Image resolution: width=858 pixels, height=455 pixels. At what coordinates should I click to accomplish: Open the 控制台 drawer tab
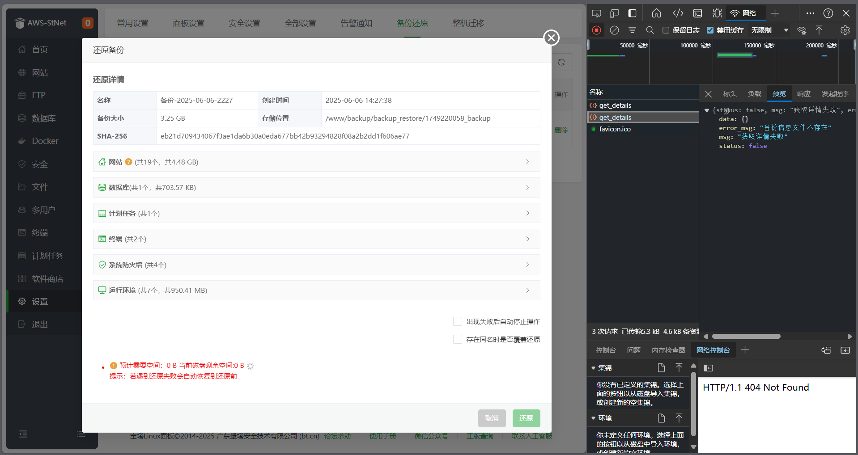pos(606,350)
